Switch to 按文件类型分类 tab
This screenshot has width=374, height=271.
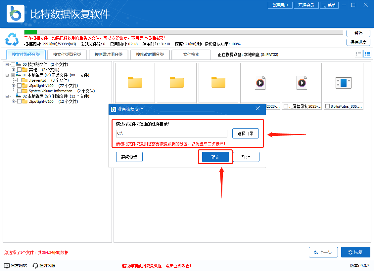(x=67, y=54)
